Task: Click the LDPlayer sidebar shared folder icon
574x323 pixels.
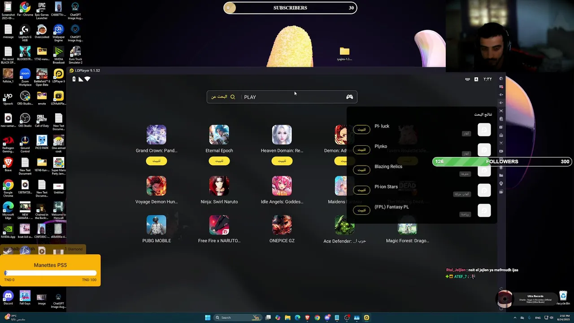Action: pyautogui.click(x=501, y=175)
